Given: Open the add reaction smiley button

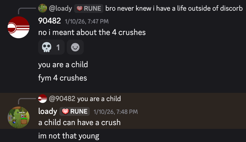Looking at the screenshot, I should click(75, 47).
